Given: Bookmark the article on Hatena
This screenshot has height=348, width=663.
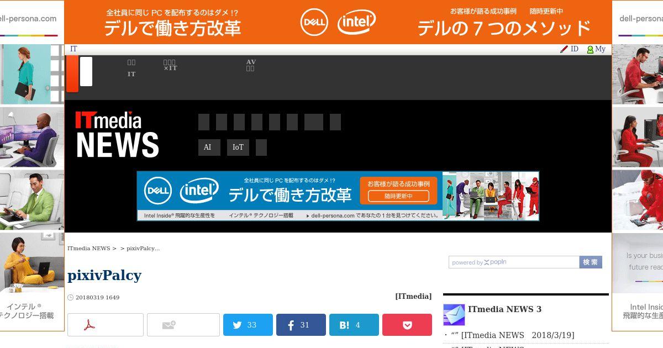Looking at the screenshot, I should click(354, 325).
